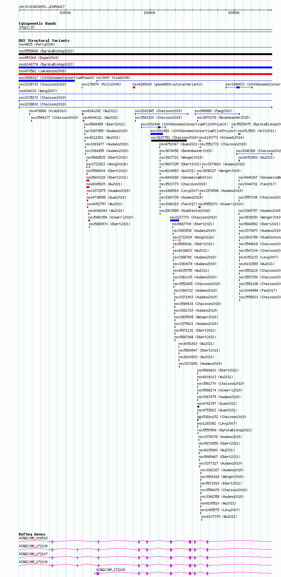Select nsv5550564 (ByrskaBishop2022) label
The image size is (281, 577).
(x=225, y=430)
